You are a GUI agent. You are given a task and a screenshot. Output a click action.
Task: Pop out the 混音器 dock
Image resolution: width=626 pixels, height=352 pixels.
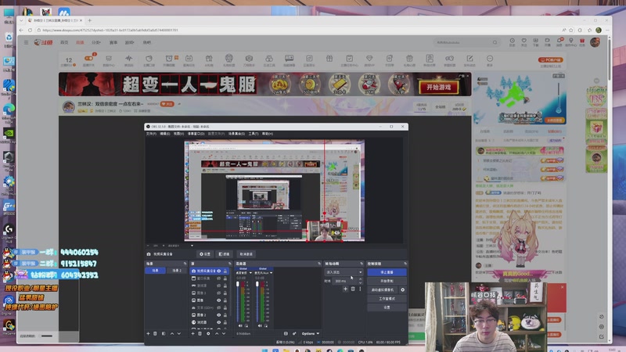click(319, 264)
